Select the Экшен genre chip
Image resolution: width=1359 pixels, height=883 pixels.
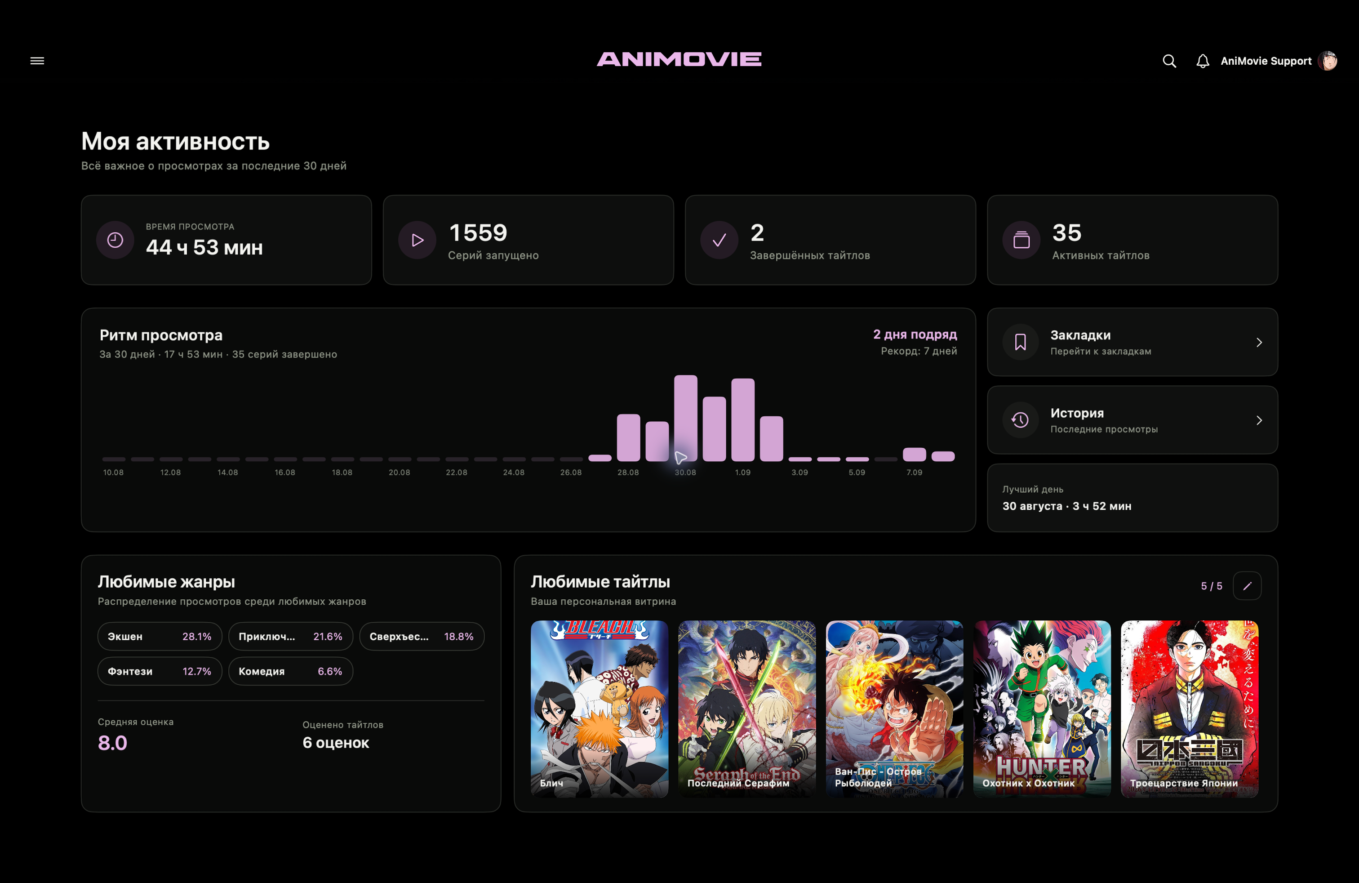pyautogui.click(x=160, y=636)
